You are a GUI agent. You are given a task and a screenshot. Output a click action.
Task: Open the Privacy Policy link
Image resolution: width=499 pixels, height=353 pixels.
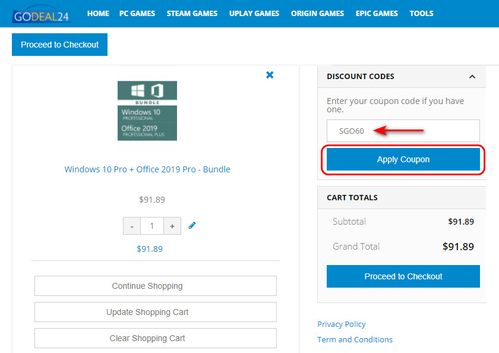342,324
